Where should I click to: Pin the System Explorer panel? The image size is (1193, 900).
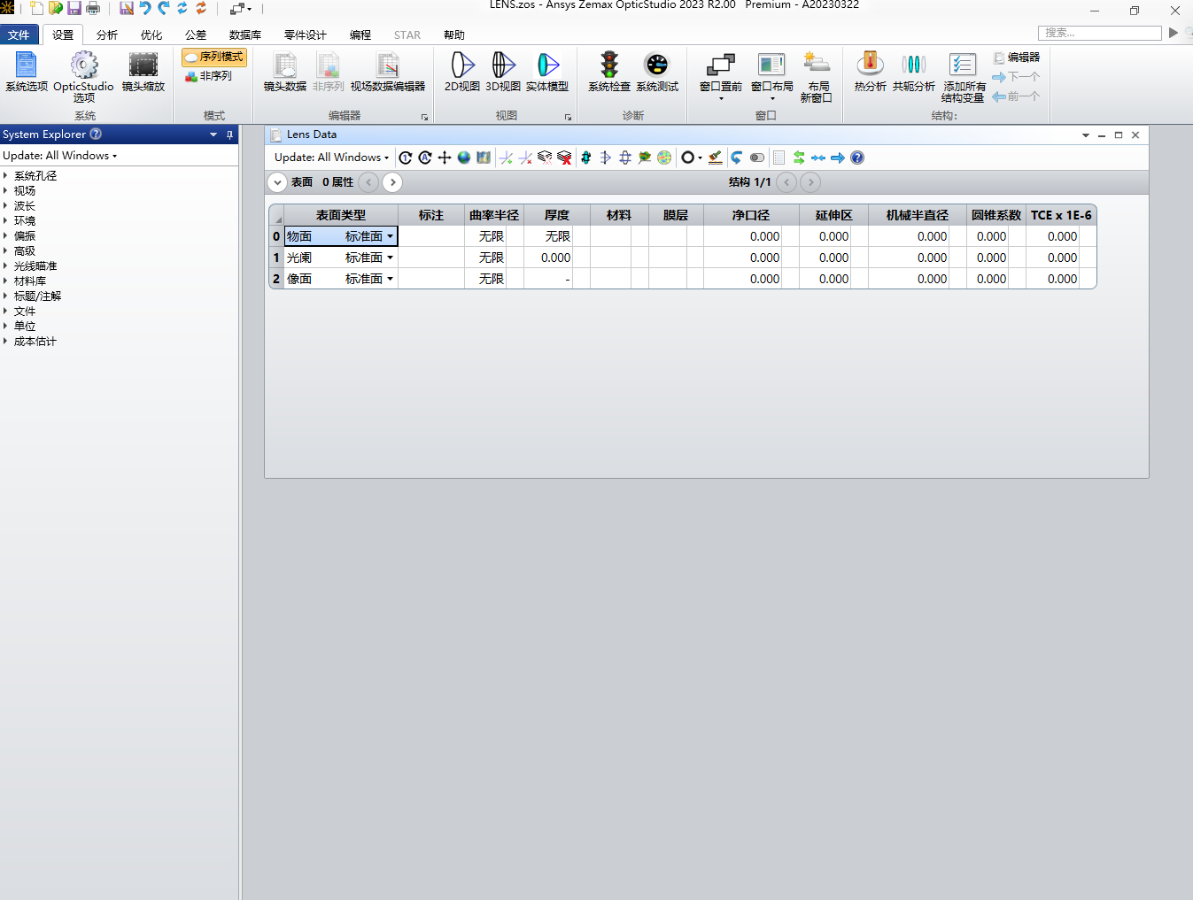click(x=229, y=135)
